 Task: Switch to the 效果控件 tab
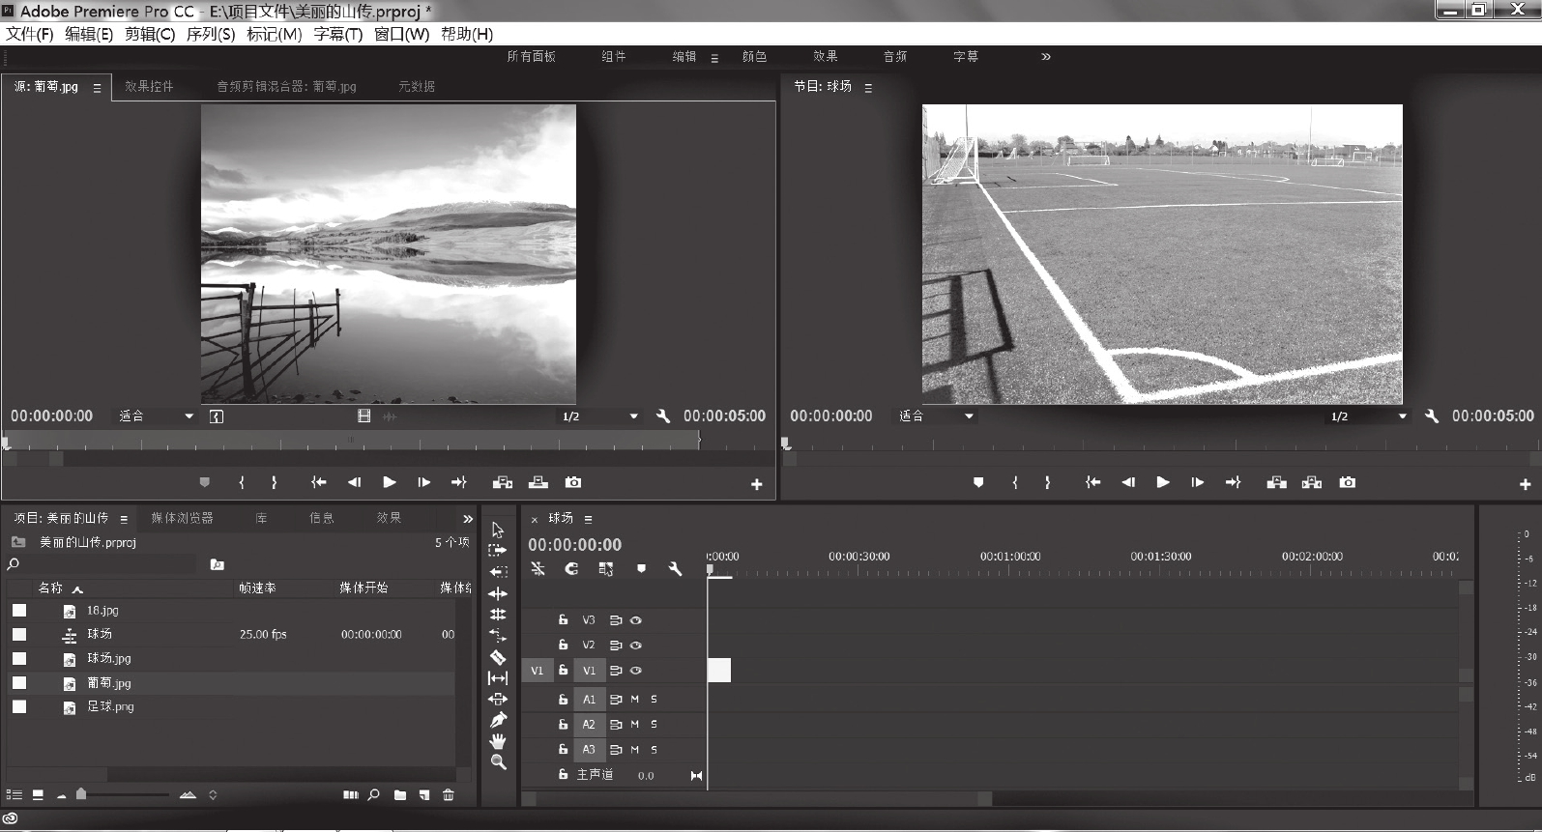pyautogui.click(x=149, y=86)
